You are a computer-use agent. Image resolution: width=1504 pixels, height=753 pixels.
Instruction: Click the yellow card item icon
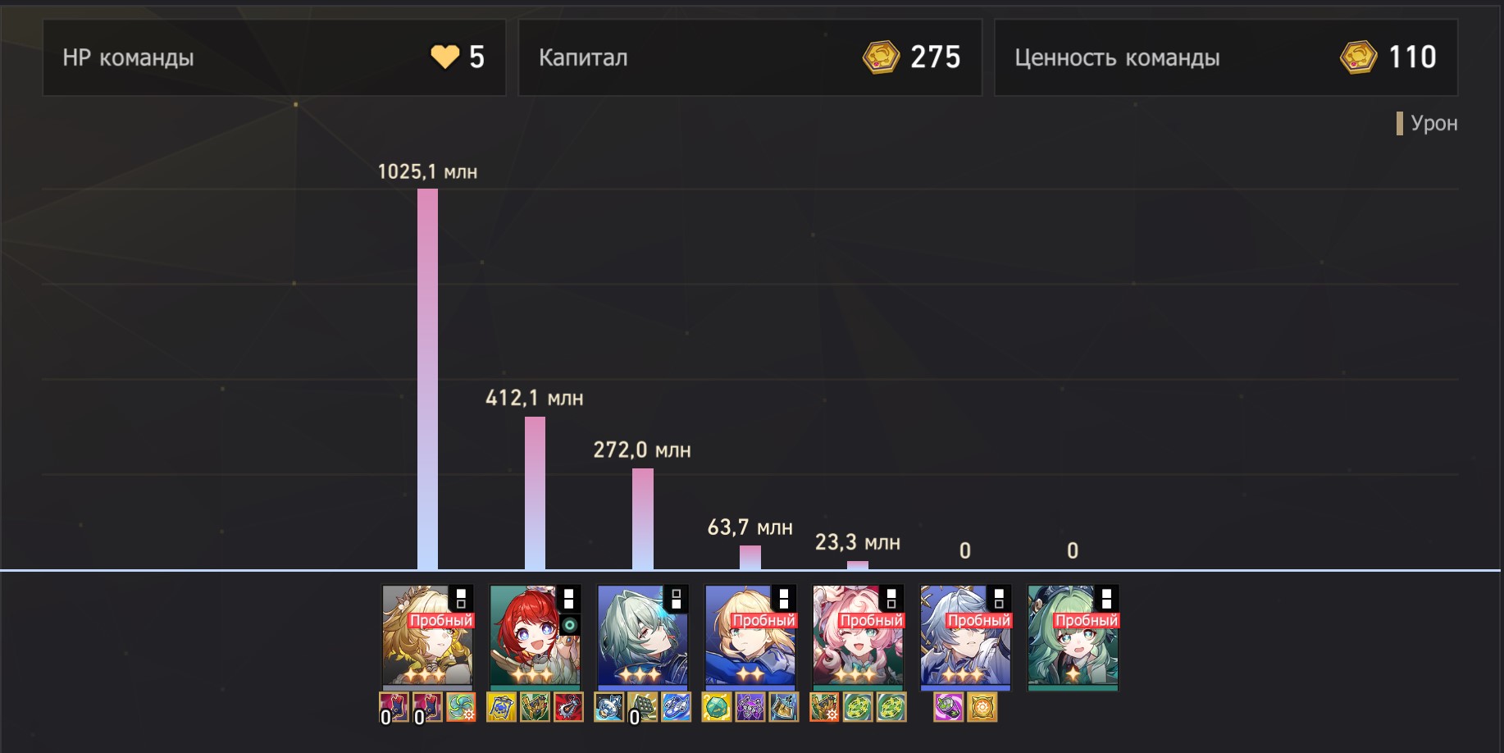(501, 707)
